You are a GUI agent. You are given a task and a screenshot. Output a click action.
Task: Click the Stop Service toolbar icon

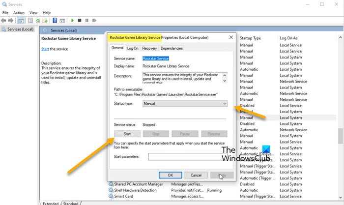click(80, 21)
